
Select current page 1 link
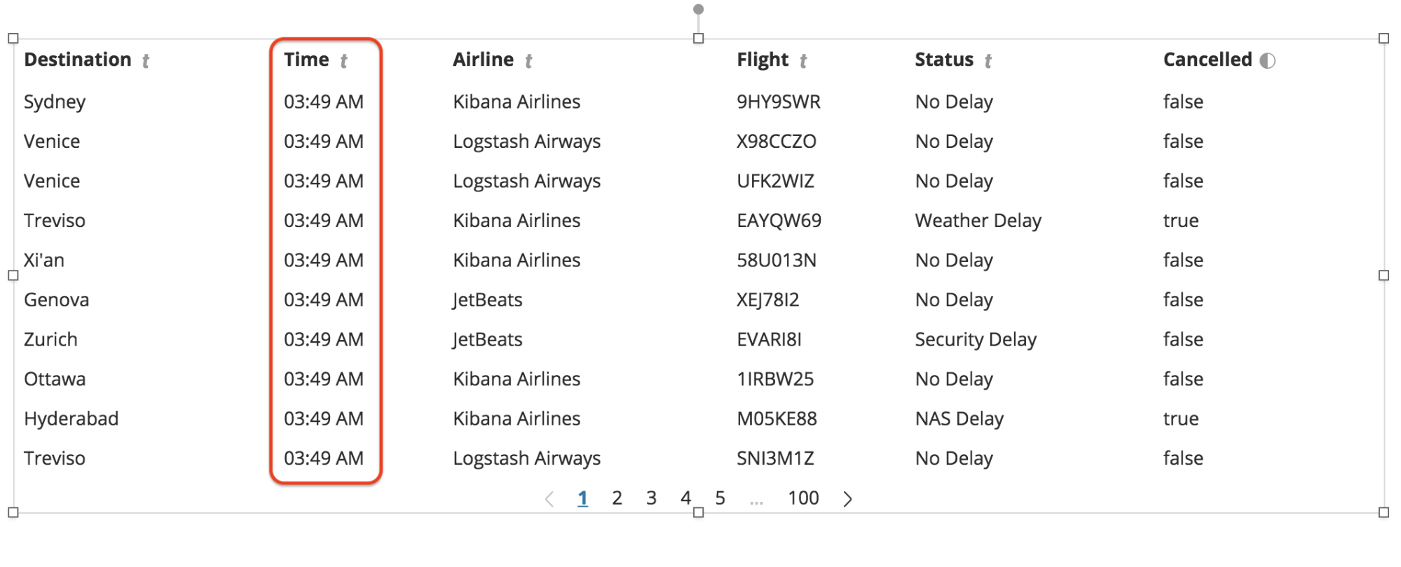click(582, 498)
